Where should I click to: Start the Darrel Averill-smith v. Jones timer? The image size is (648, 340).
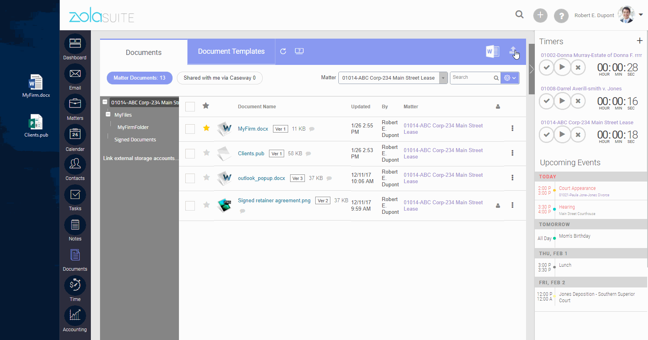[x=562, y=101]
